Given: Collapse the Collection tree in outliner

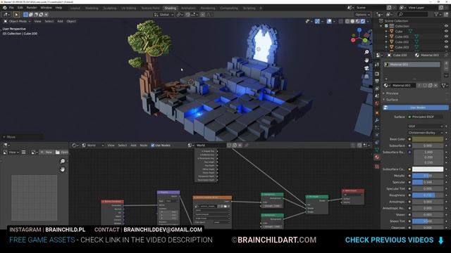Looking at the screenshot, I should (x=381, y=26).
